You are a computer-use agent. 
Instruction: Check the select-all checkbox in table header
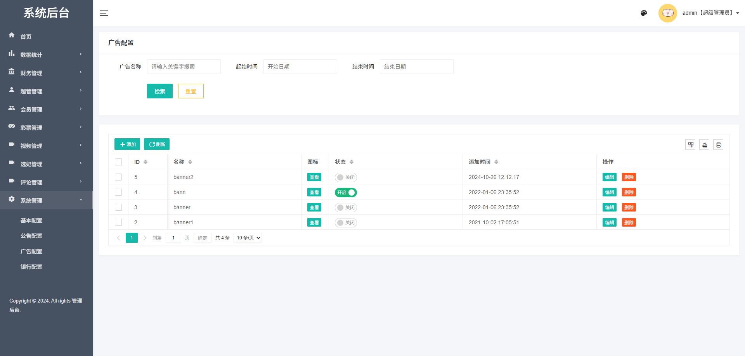[118, 162]
